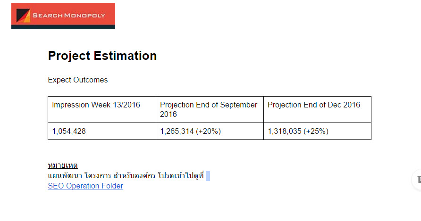This screenshot has width=421, height=221.
Task: Click the underlined หมายเหตุ note label
Action: [63, 165]
